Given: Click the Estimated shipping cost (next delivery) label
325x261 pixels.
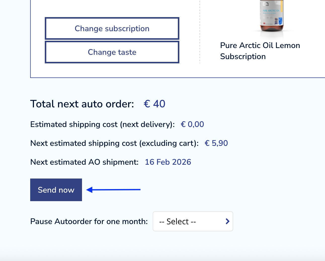Looking at the screenshot, I should tap(102, 124).
